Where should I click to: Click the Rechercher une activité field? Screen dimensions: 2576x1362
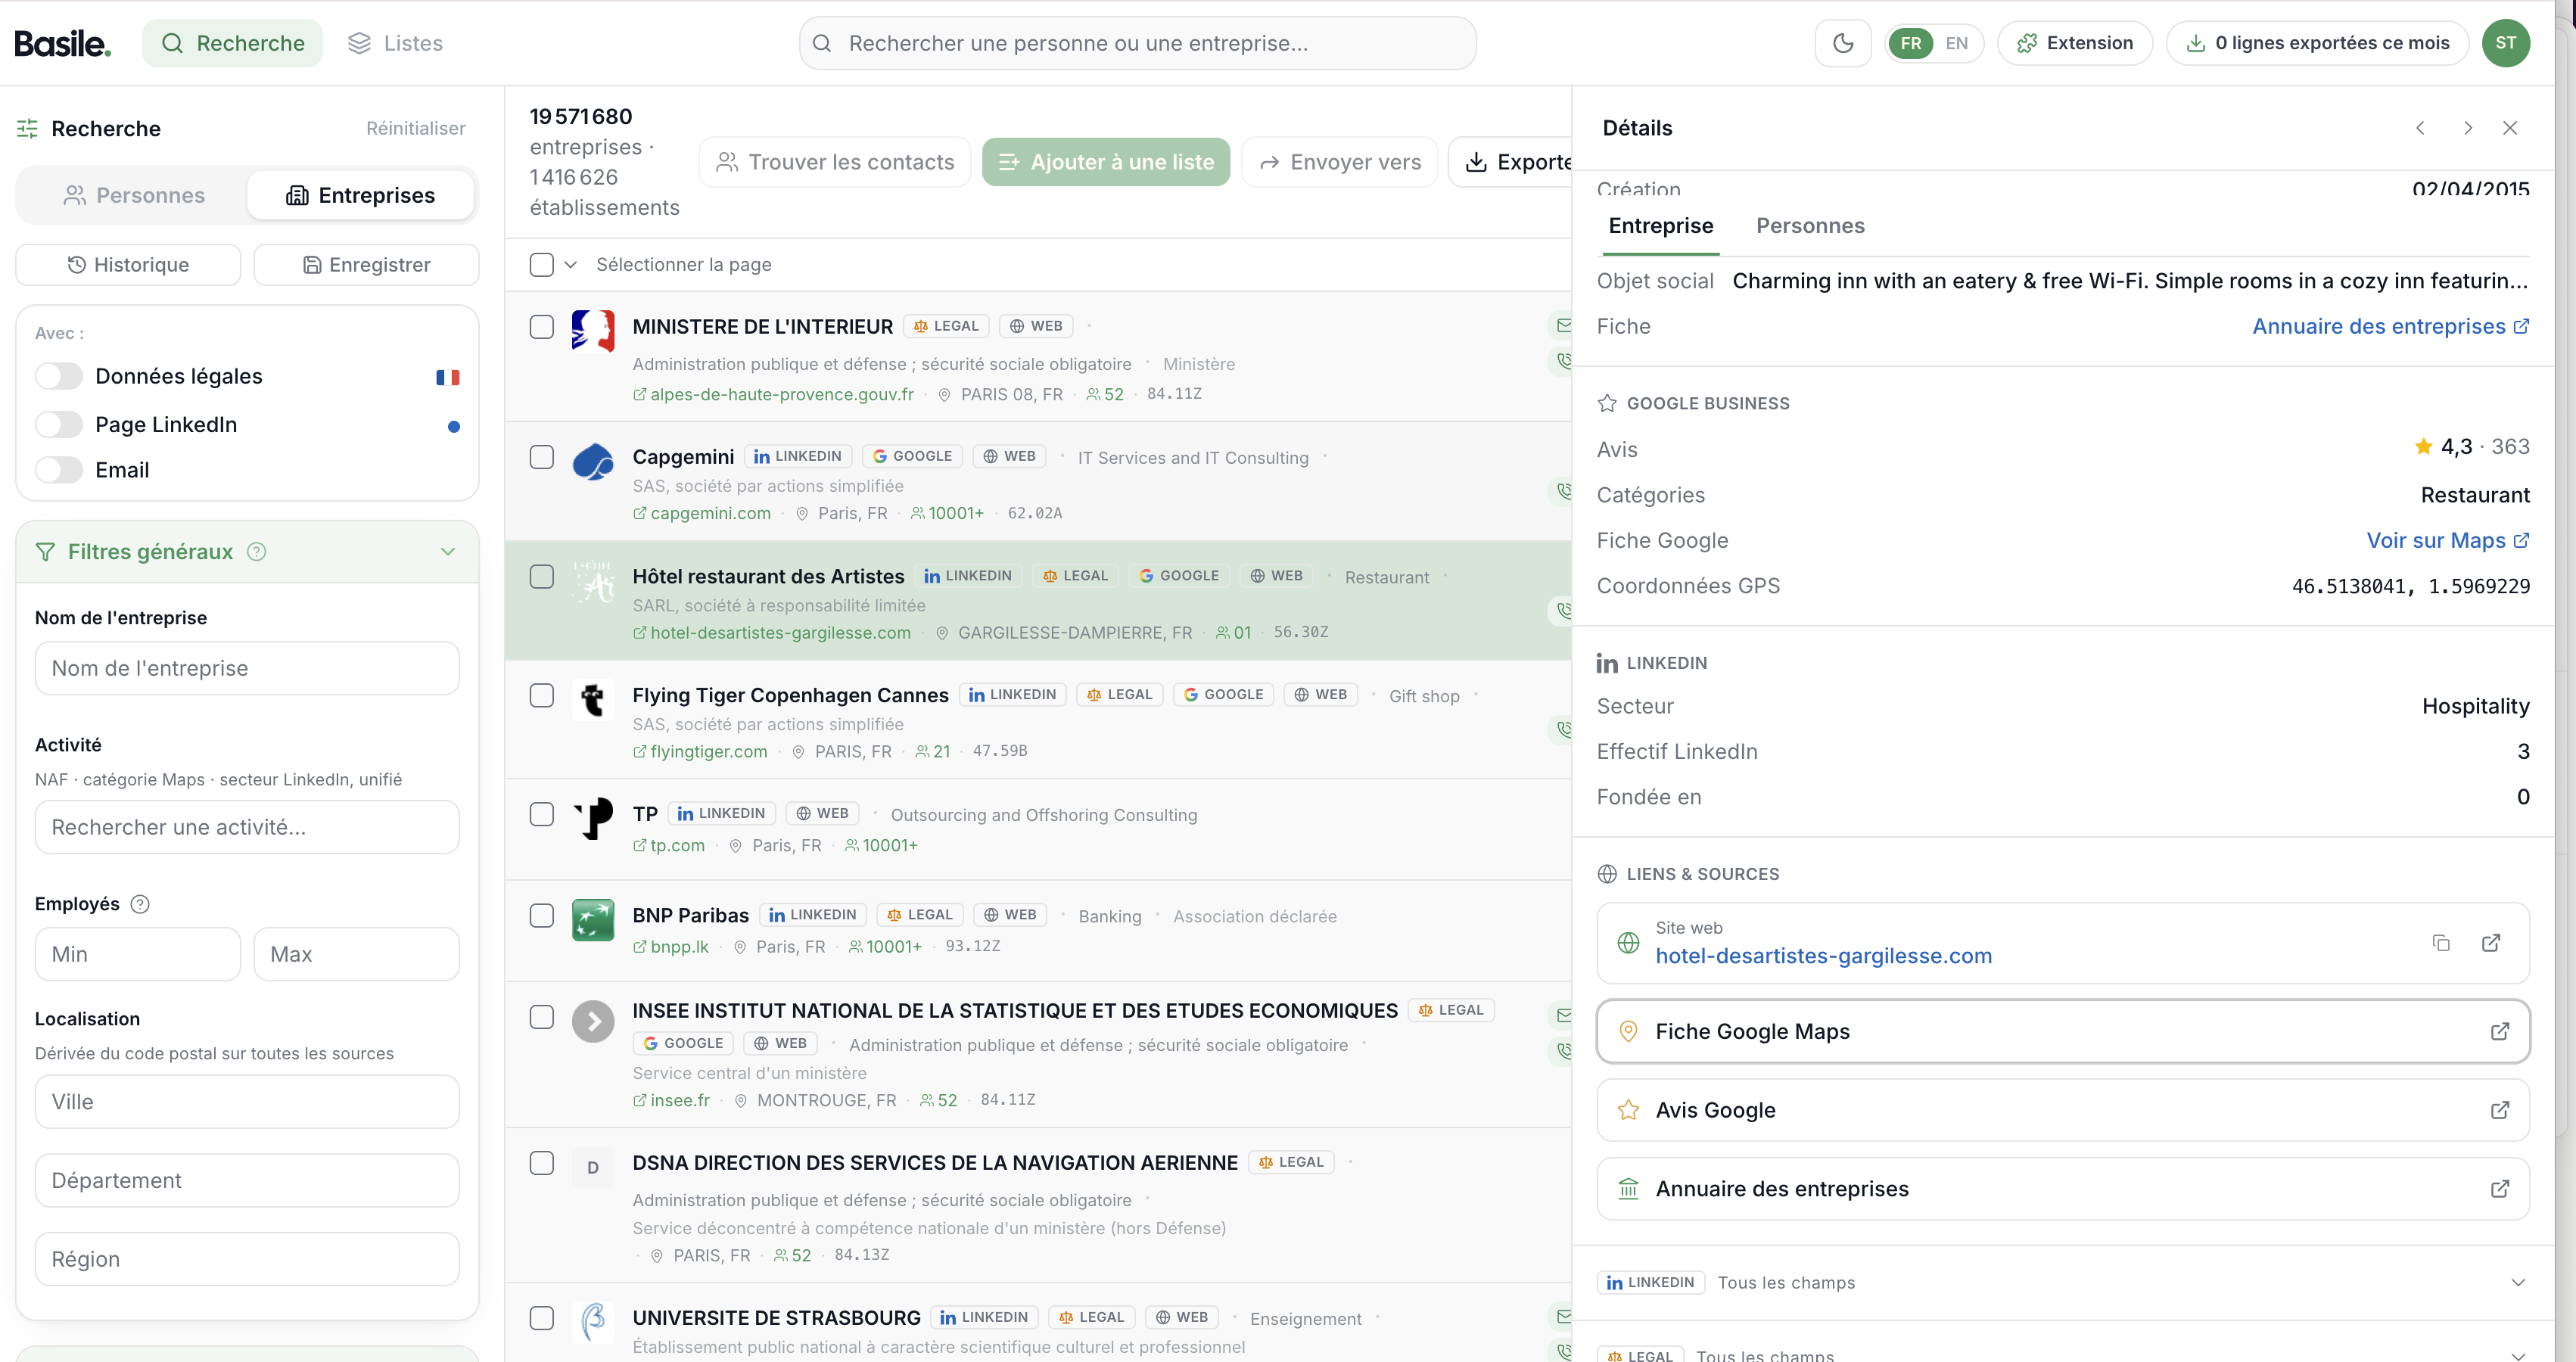[x=247, y=827]
